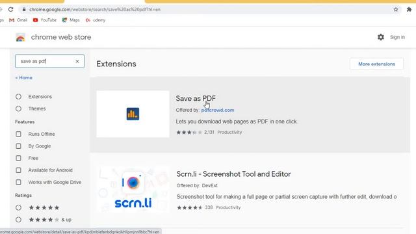Click inside the 'save as pdf' search field

pos(49,61)
